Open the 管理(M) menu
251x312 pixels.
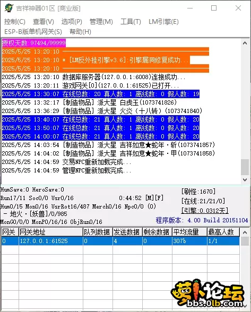(101, 21)
